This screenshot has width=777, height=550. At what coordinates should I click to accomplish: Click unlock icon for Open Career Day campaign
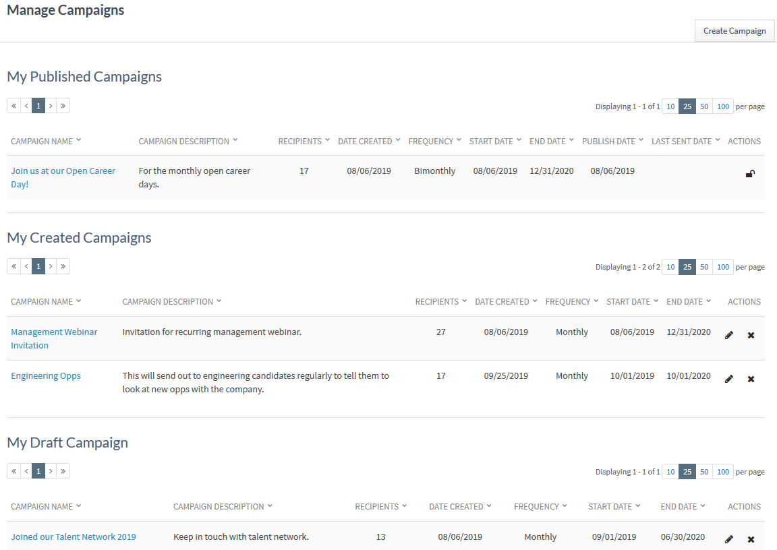(750, 174)
